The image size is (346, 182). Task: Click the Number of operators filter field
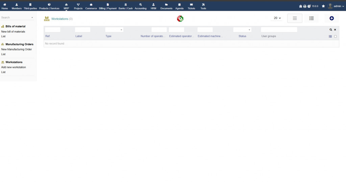159,30
